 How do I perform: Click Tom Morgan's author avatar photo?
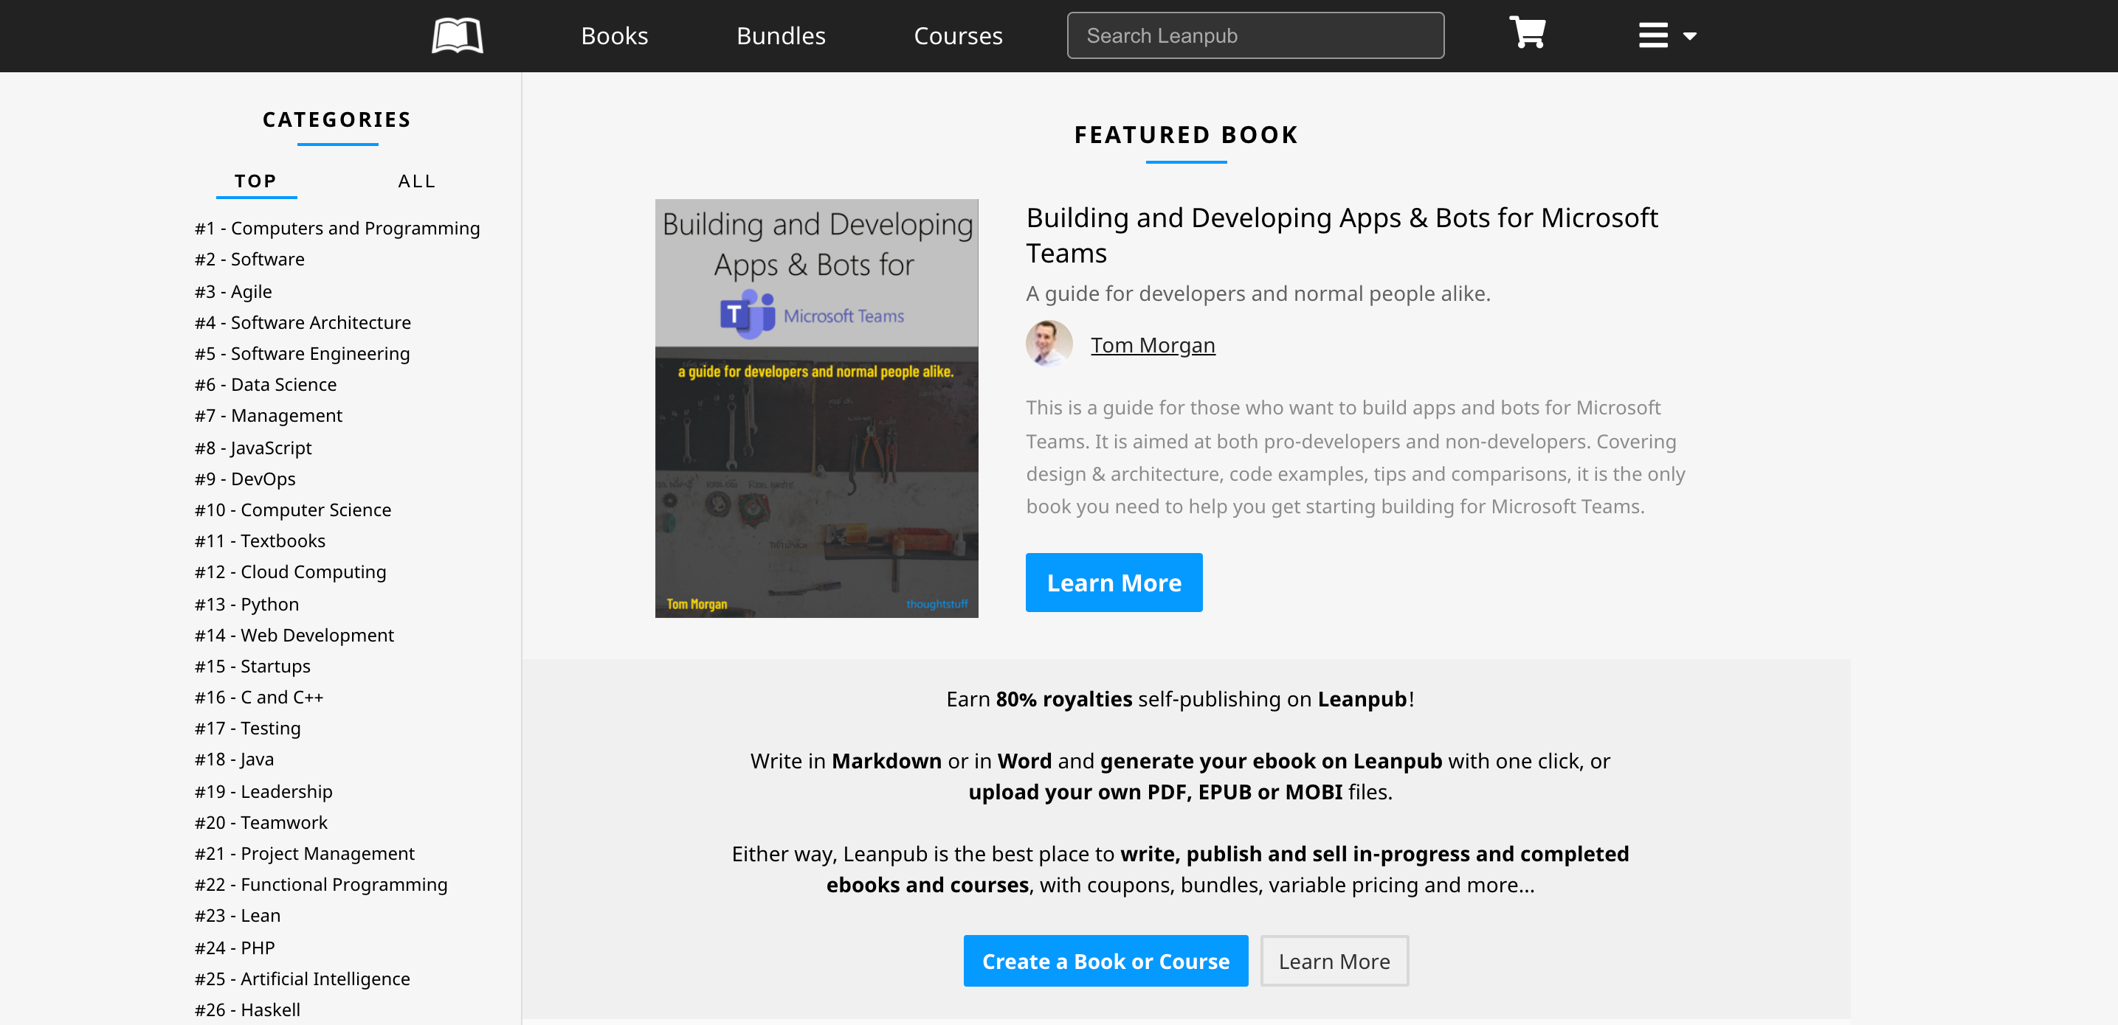pos(1049,344)
